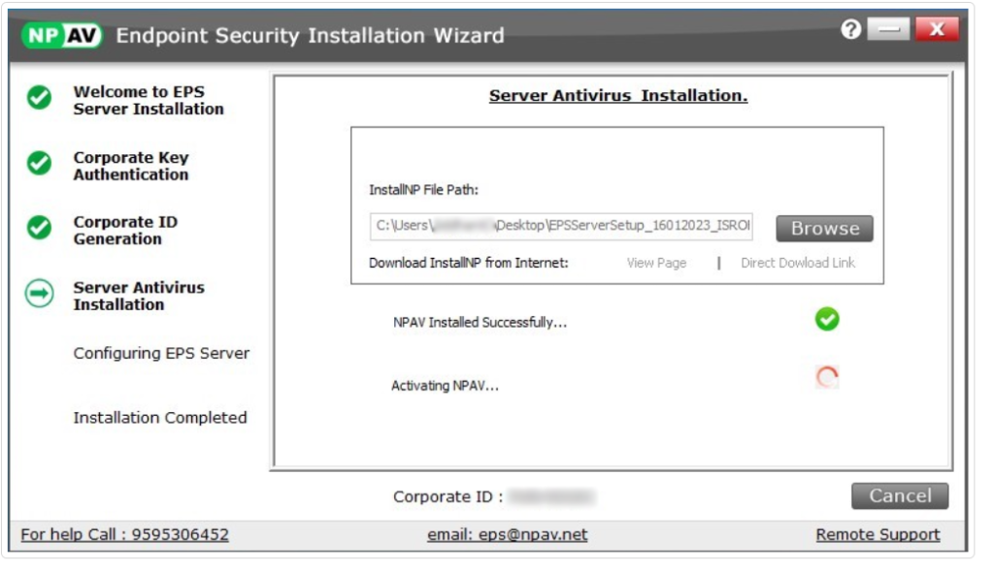The height and width of the screenshot is (571, 994).
Task: Select the Welcome to EPS Server Installation step
Action: [x=149, y=101]
